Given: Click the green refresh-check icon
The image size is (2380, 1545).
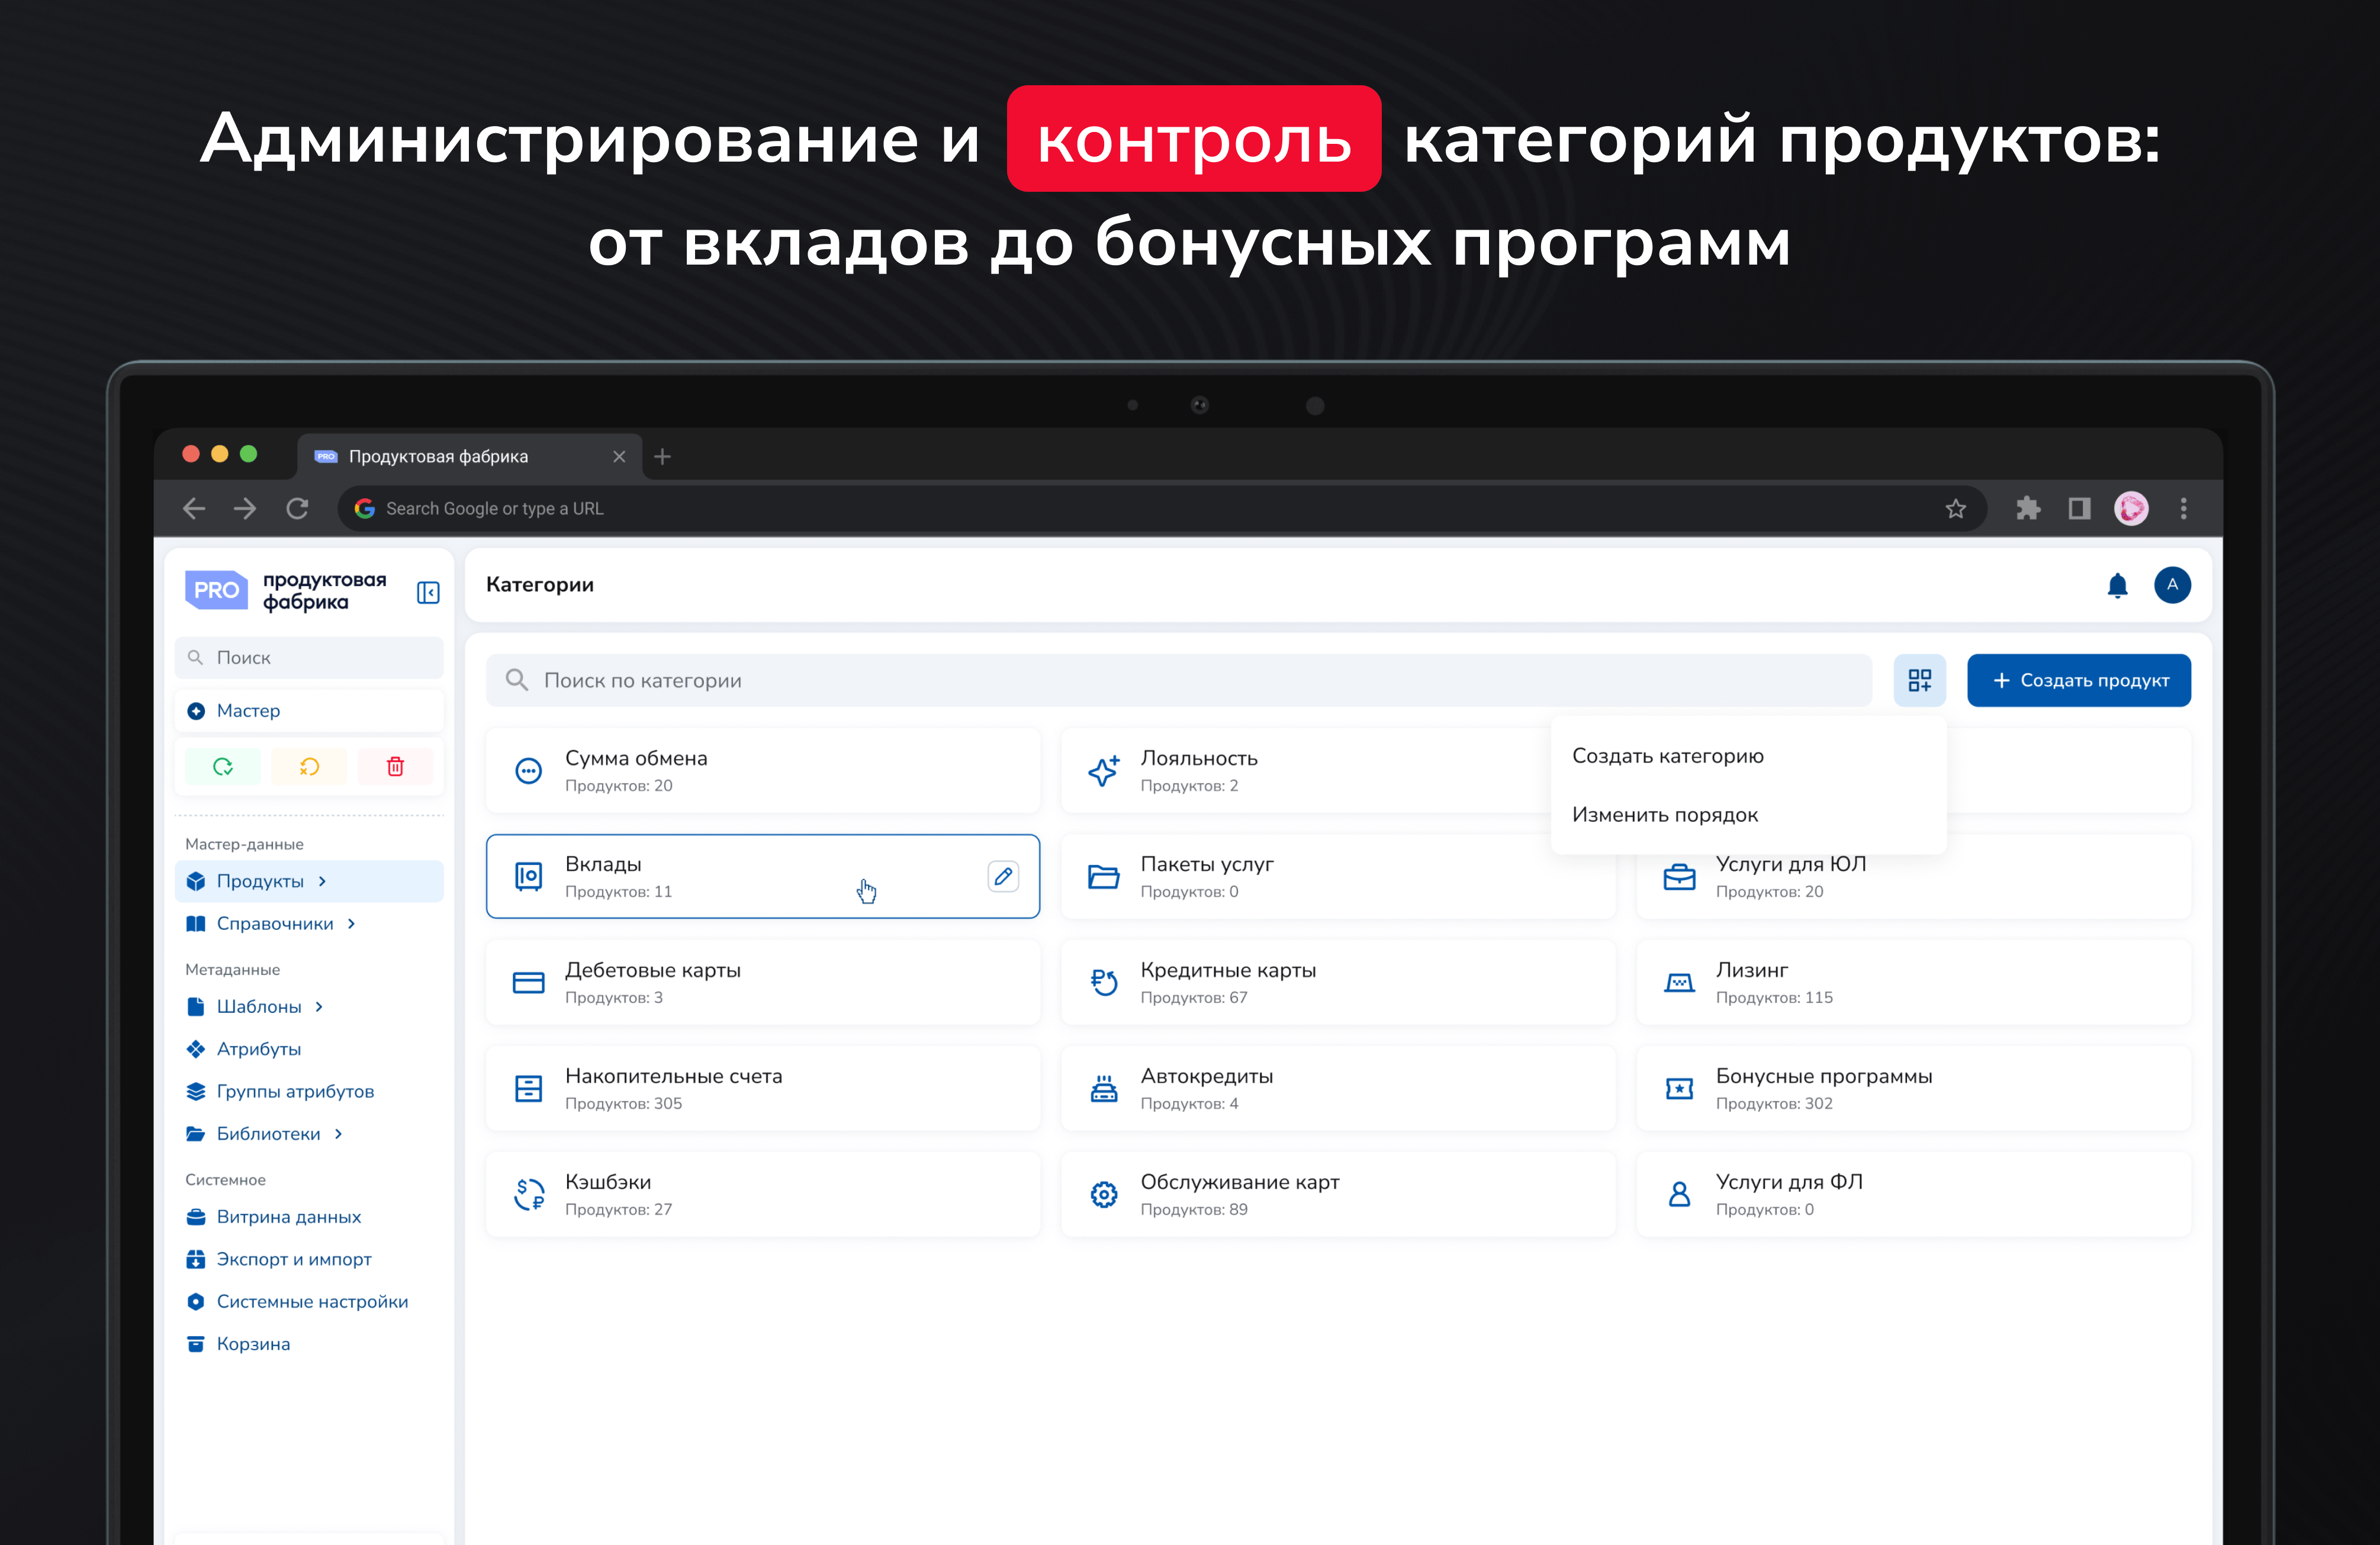Looking at the screenshot, I should pos(223,766).
